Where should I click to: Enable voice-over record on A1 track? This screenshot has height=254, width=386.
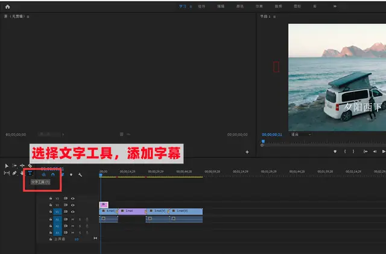point(87,219)
